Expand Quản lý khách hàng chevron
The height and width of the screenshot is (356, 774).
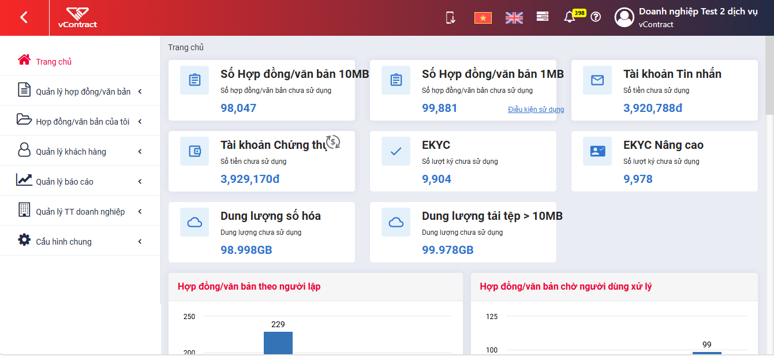(x=140, y=152)
